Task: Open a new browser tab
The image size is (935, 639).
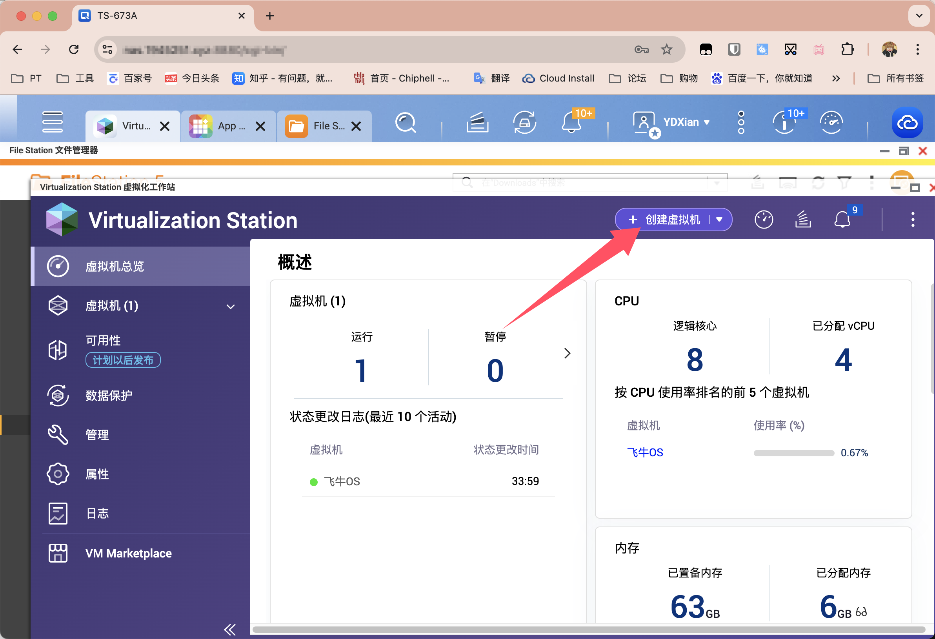Action: (269, 16)
